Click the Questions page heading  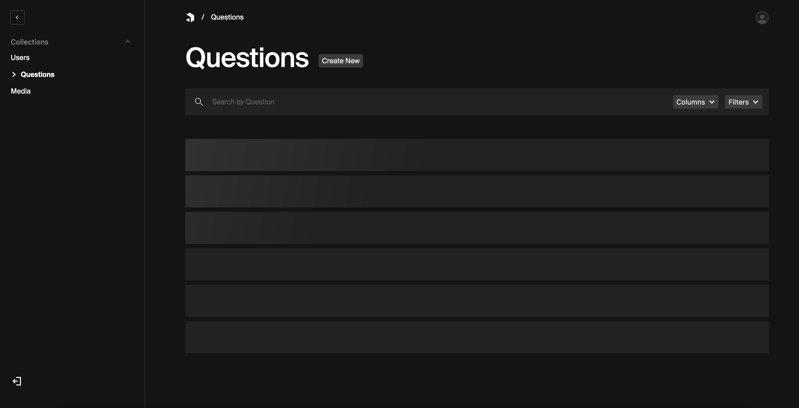[x=247, y=58]
